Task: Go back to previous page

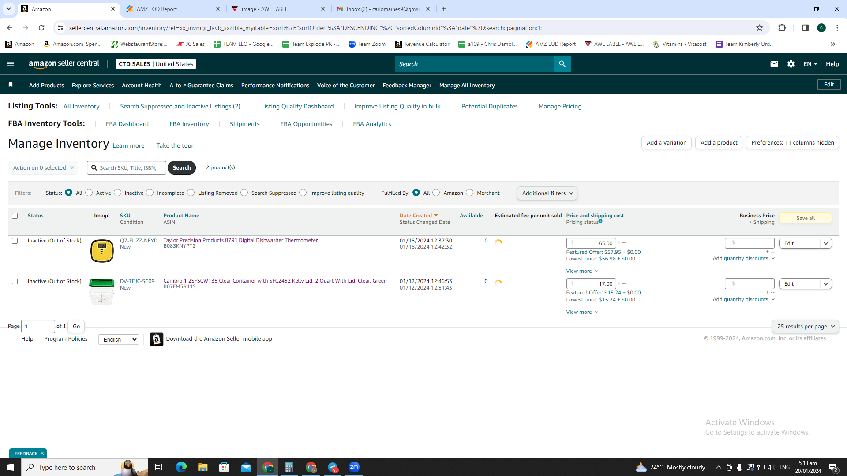Action: click(x=10, y=28)
